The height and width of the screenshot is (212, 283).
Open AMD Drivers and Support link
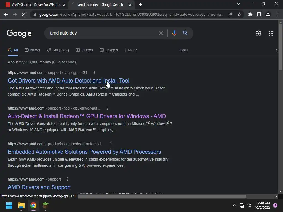[39, 187]
